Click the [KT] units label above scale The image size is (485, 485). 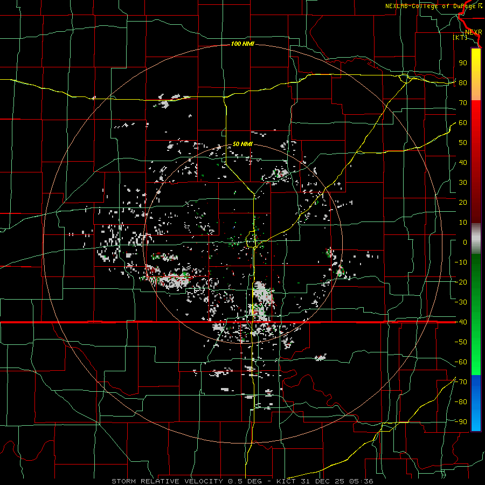tap(460, 37)
